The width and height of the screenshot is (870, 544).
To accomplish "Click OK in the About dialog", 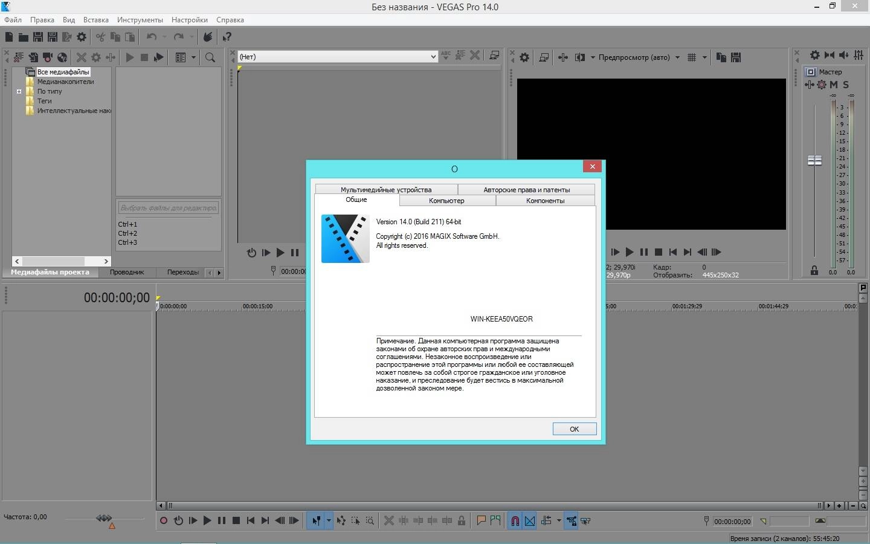I will click(x=575, y=429).
